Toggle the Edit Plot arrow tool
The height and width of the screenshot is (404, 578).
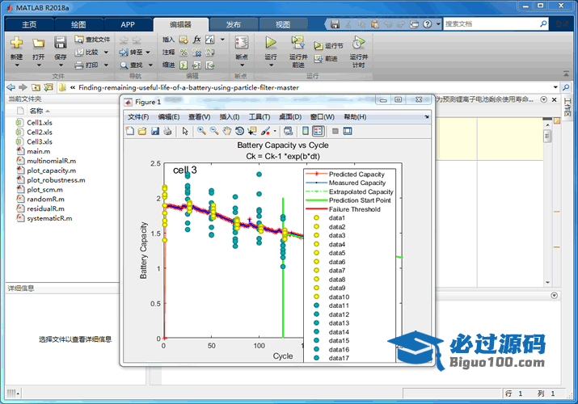tap(185, 131)
